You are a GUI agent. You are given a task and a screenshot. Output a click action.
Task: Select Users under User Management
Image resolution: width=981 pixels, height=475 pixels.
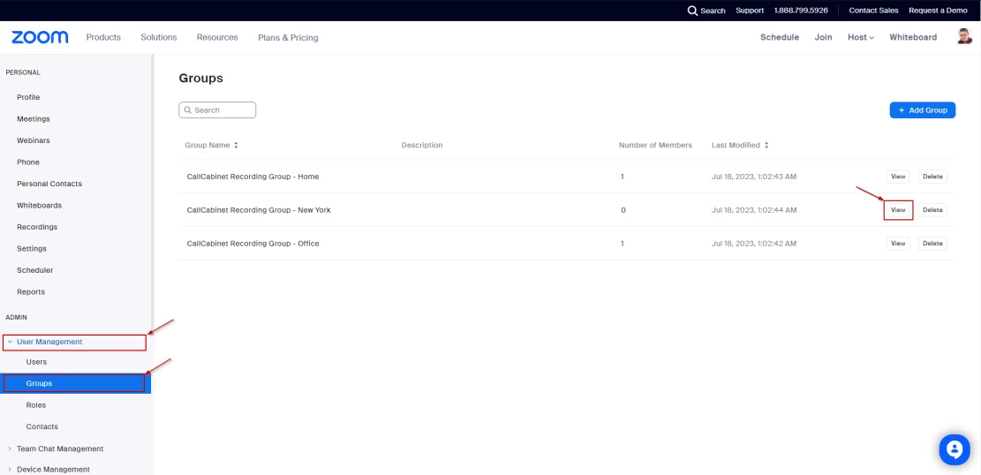[36, 362]
